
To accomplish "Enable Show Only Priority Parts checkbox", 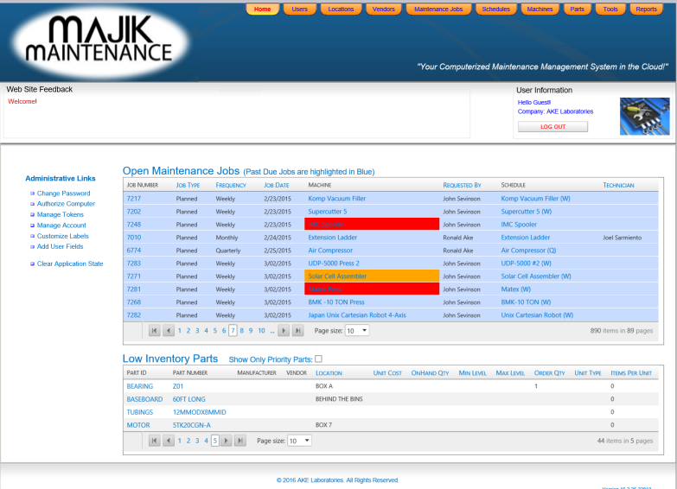I will click(318, 359).
